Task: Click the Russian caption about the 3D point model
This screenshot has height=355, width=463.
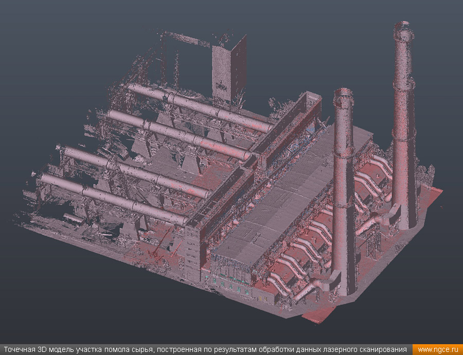Action: [x=205, y=350]
